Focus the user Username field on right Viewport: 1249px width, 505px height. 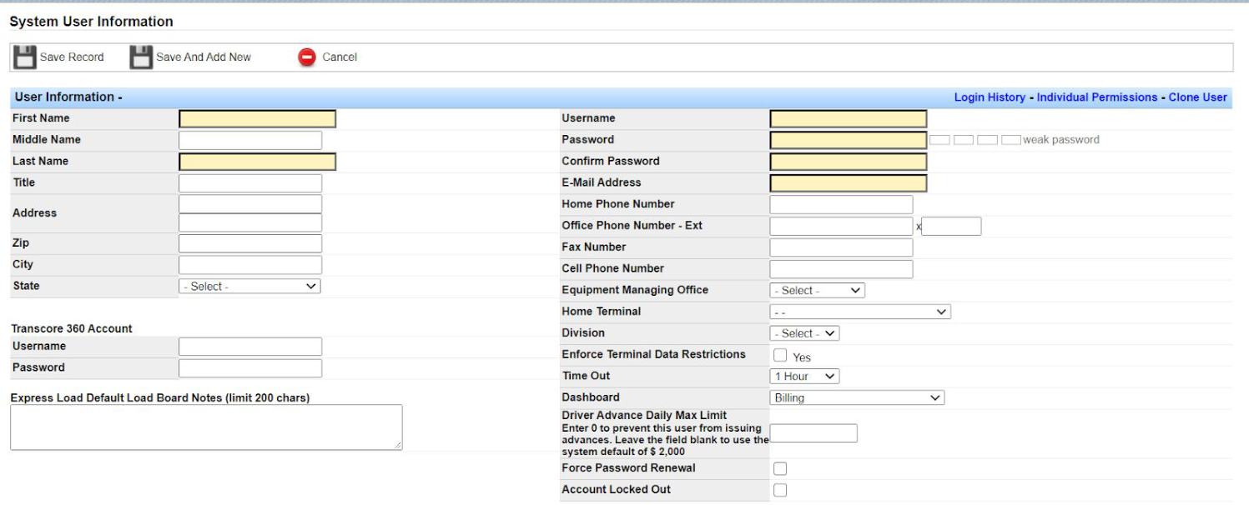point(848,119)
